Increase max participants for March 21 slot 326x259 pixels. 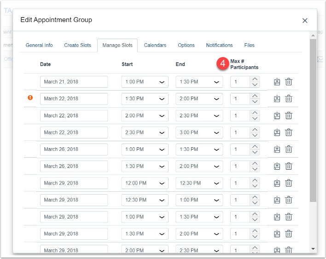[255, 79]
